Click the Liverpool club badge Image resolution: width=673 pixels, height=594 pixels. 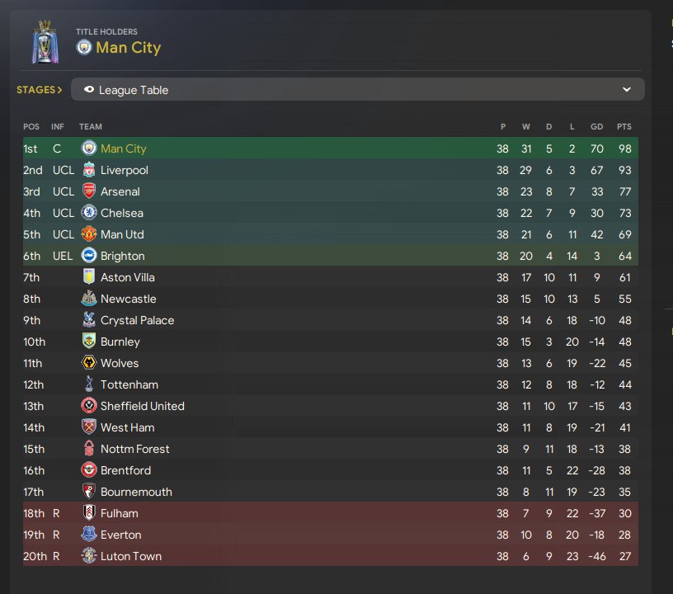[x=88, y=170]
